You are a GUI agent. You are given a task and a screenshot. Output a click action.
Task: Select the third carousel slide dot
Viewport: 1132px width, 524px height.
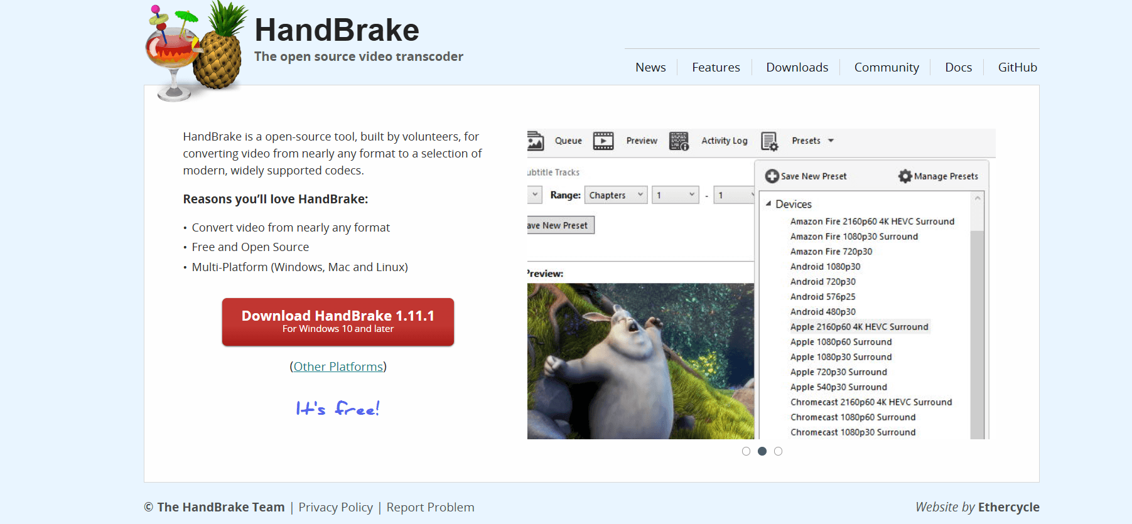coord(779,451)
